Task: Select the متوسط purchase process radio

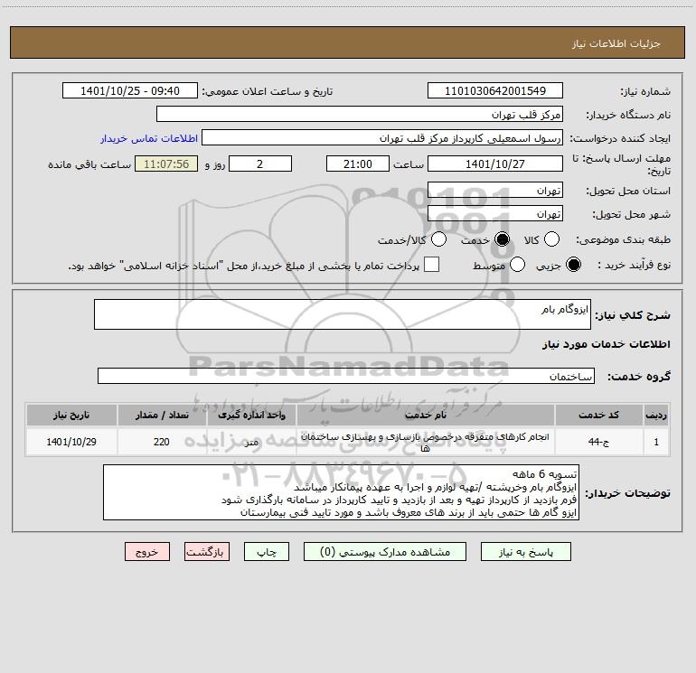Action: tap(517, 265)
